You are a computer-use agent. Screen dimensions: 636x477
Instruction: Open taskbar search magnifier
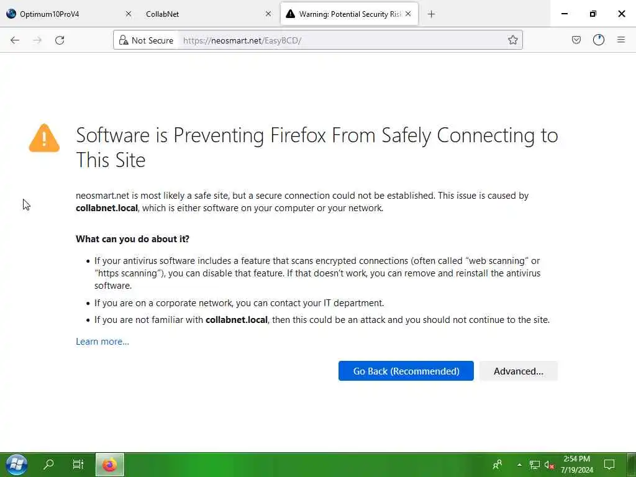[x=48, y=465]
